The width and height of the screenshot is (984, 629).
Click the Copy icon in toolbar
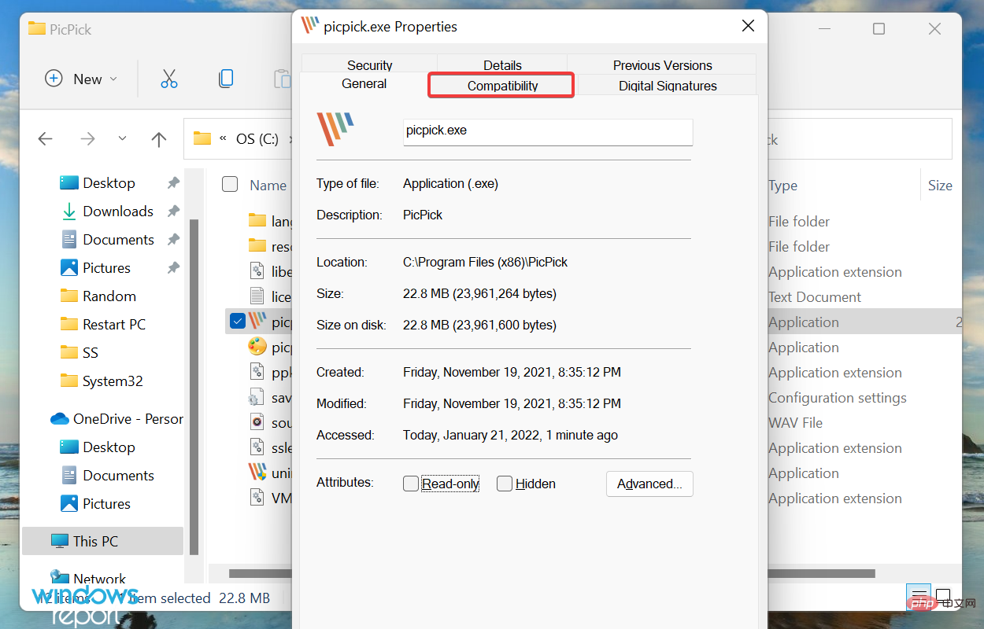point(226,79)
